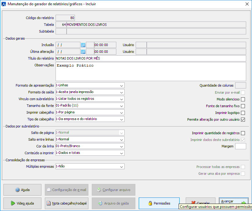Screen dimensions: 252x211
Task: Enable Imprimir quantidade de registros
Action: coord(243,133)
